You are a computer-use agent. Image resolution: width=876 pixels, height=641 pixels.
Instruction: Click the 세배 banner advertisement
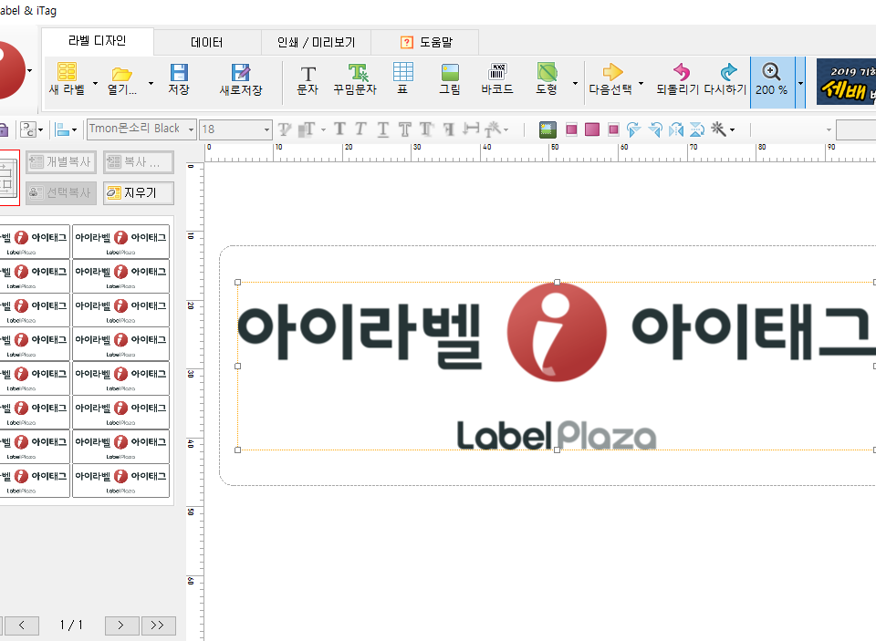846,82
